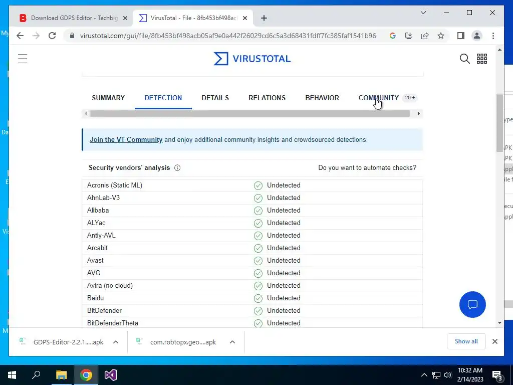Viewport: 513px width, 385px height.
Task: Click Do you want to automate checks?
Action: click(367, 167)
